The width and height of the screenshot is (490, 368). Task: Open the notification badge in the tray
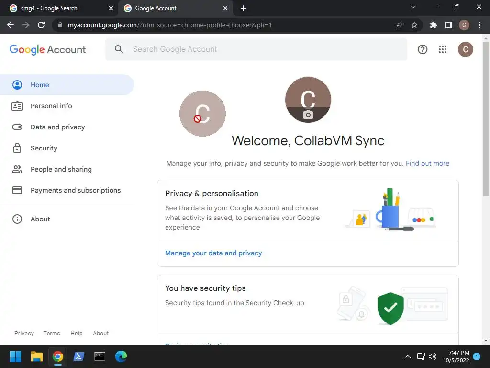pyautogui.click(x=477, y=356)
